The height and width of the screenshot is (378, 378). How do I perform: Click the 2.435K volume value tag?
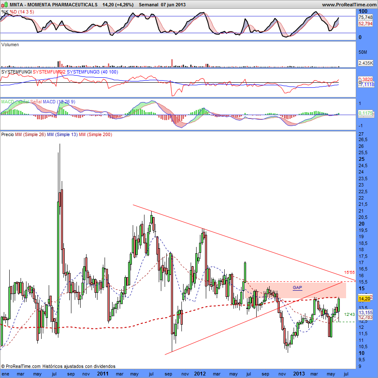coord(365,63)
